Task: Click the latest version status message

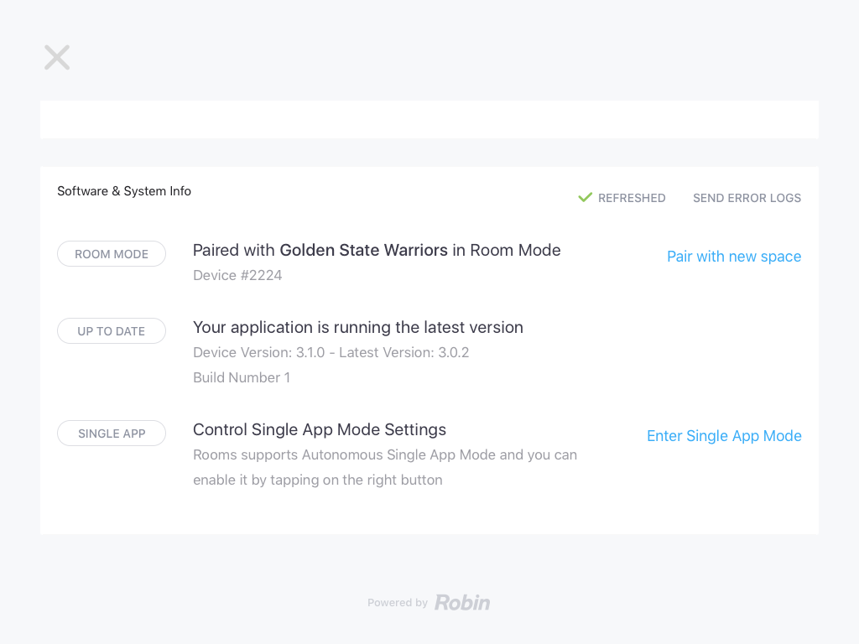Action: (x=357, y=328)
